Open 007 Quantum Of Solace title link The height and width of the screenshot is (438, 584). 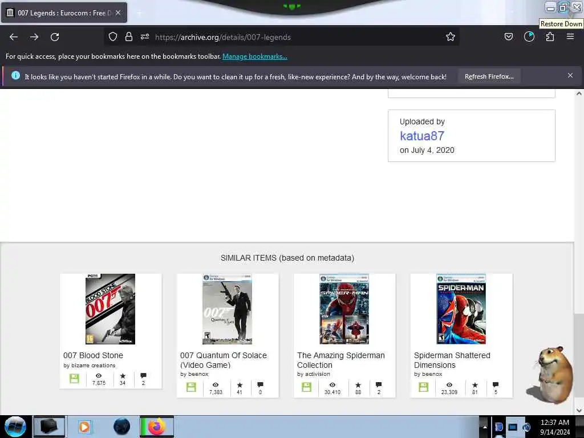pyautogui.click(x=224, y=360)
